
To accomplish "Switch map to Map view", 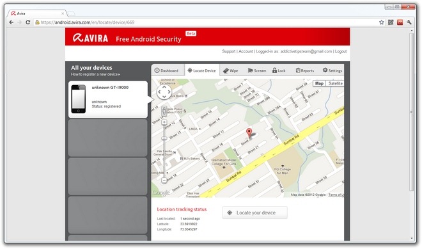I will (x=319, y=83).
